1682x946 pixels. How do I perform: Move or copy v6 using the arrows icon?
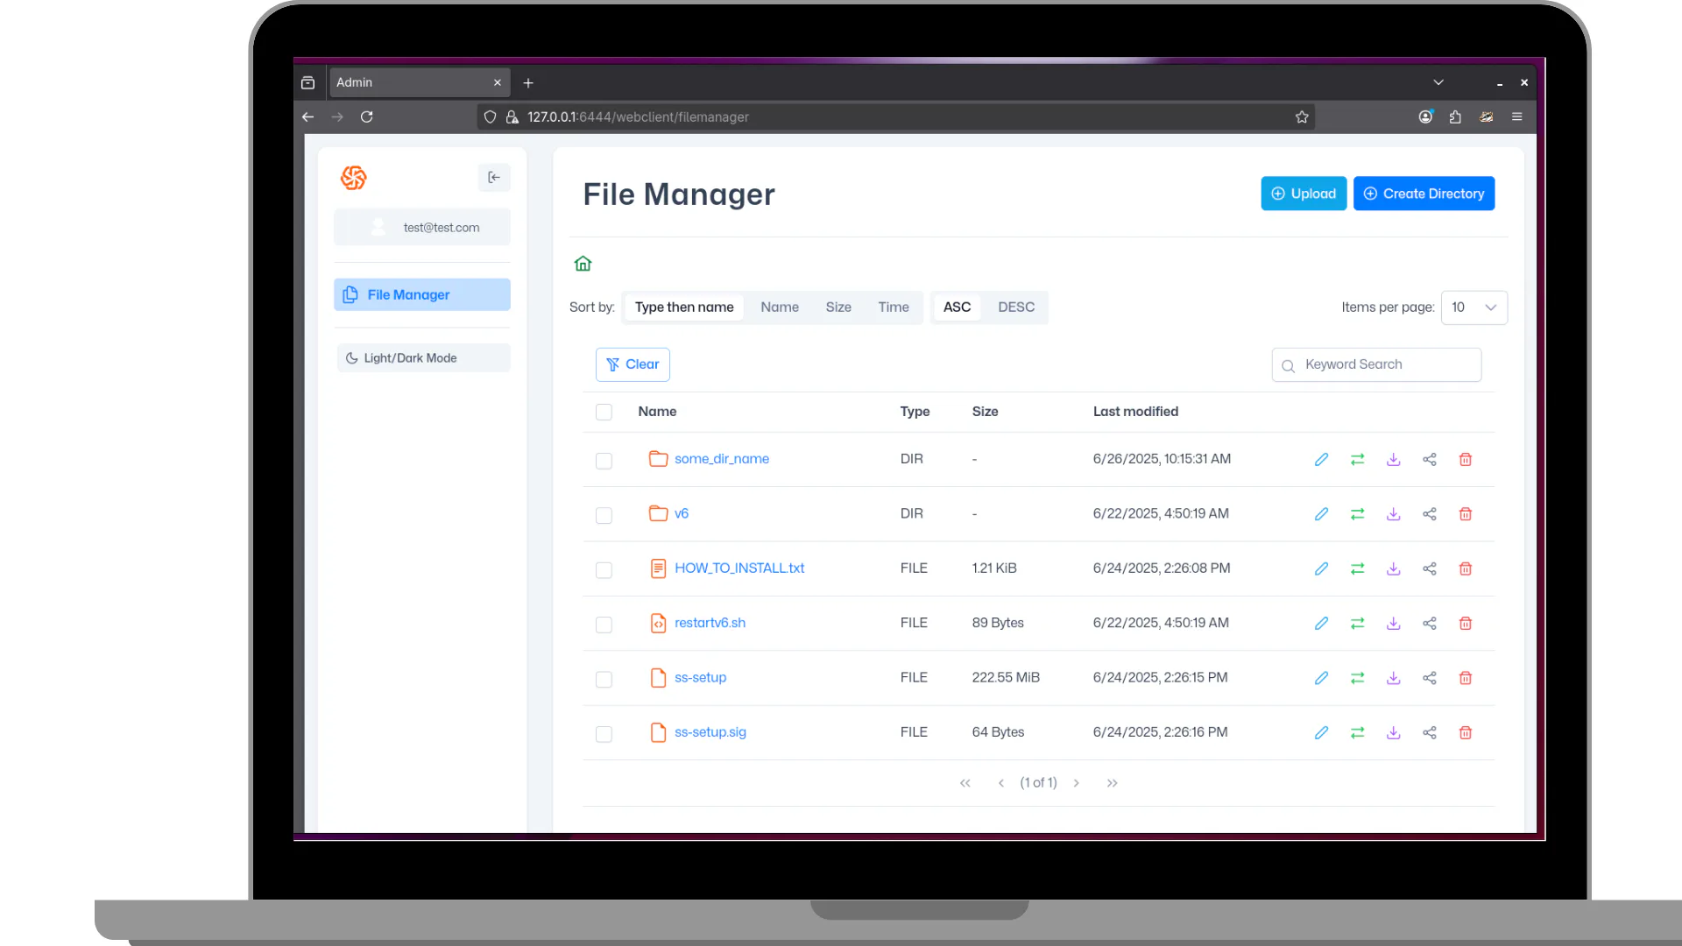click(1357, 514)
